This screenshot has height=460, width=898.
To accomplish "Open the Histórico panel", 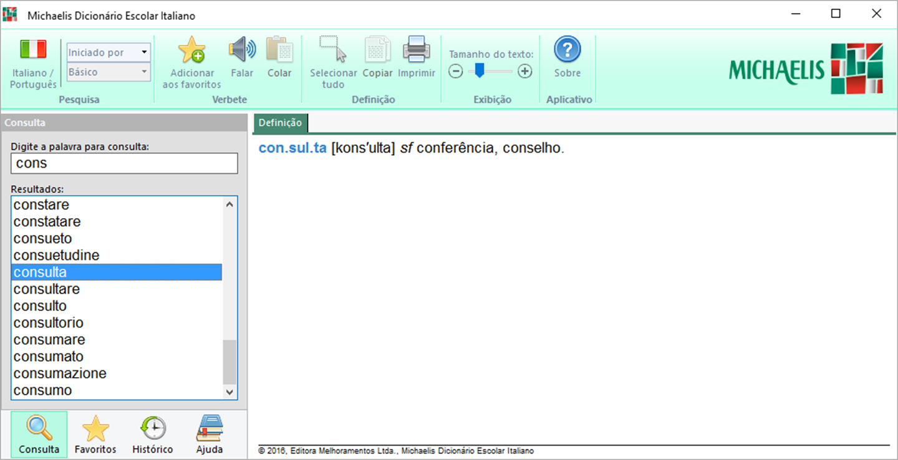I will click(x=153, y=434).
